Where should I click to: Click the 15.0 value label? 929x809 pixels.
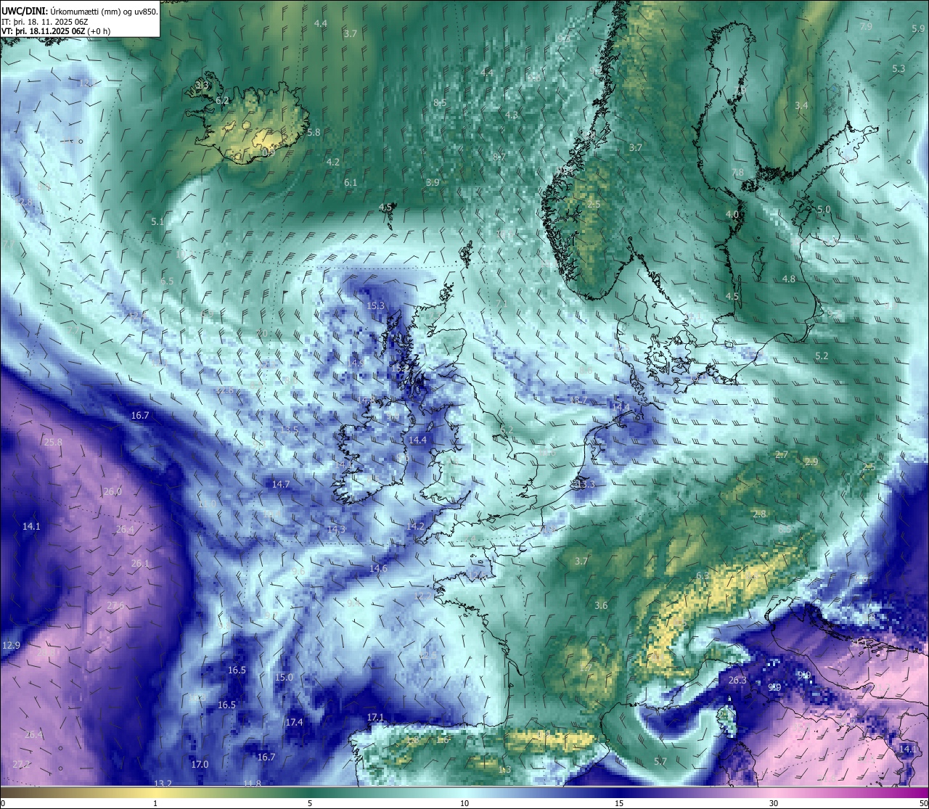click(284, 677)
